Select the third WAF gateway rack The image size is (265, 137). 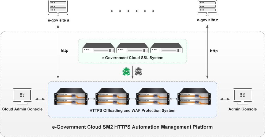(153, 96)
